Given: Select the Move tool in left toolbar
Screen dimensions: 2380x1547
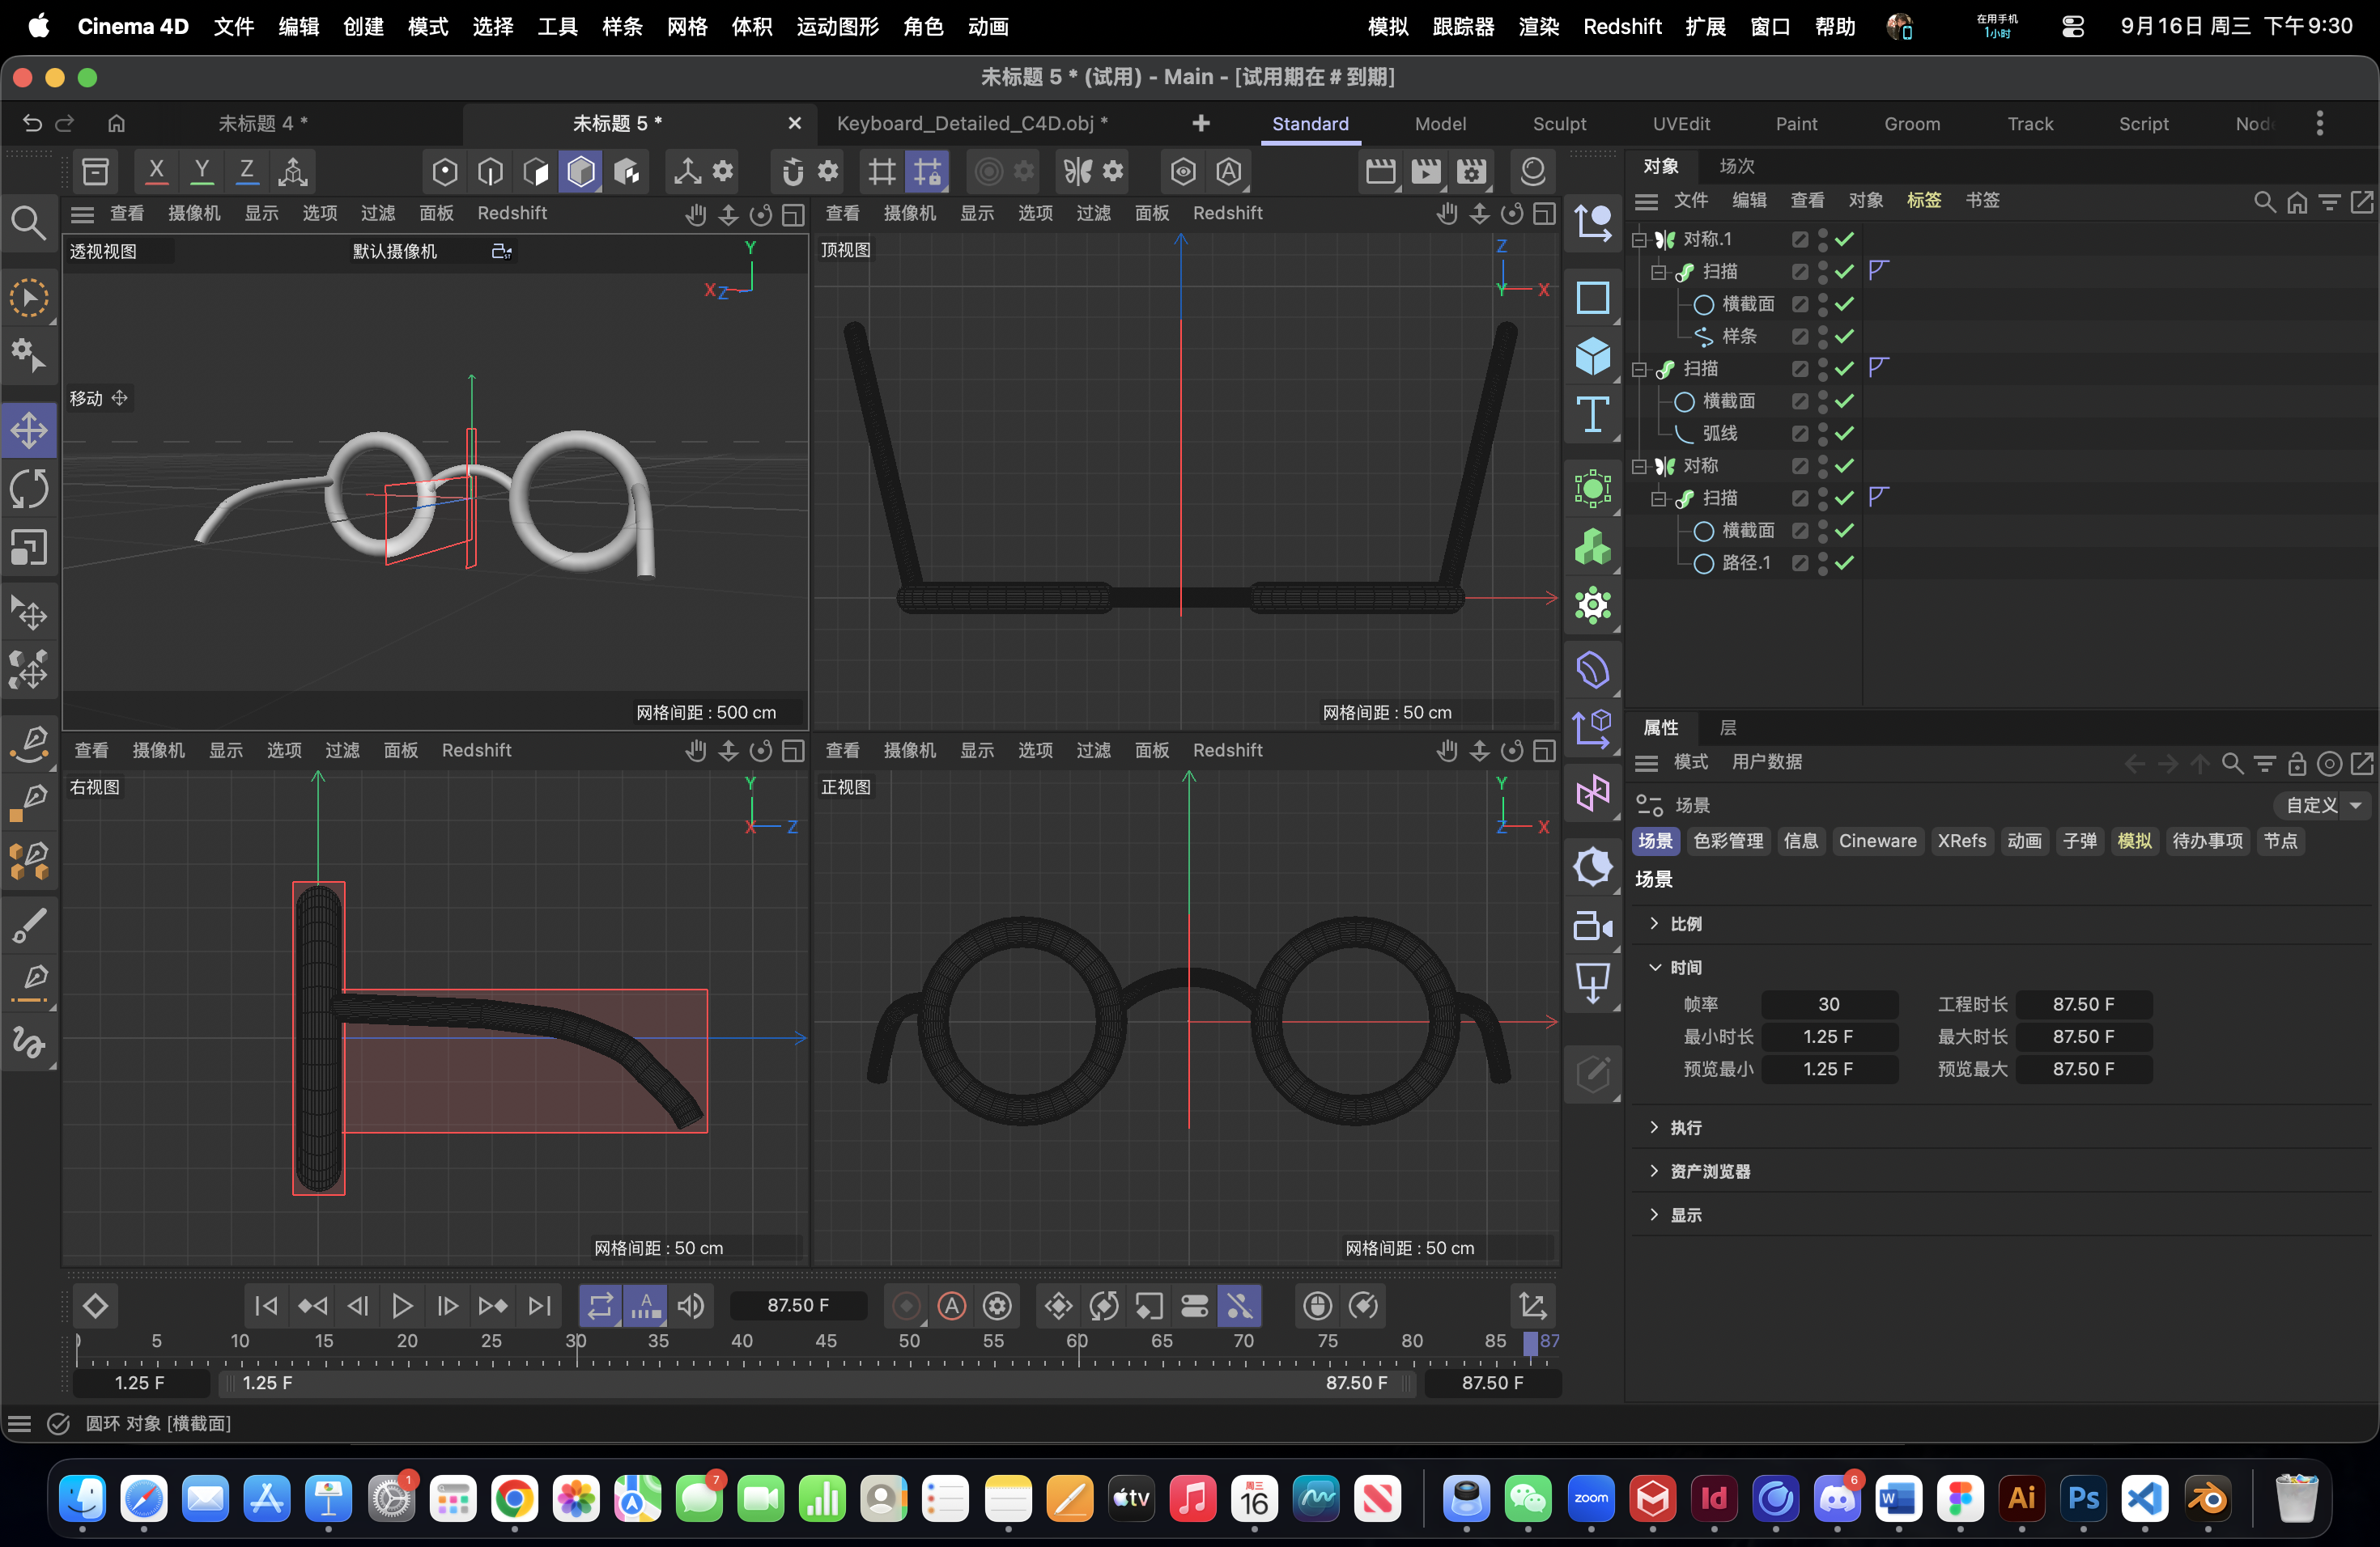Looking at the screenshot, I should [29, 432].
